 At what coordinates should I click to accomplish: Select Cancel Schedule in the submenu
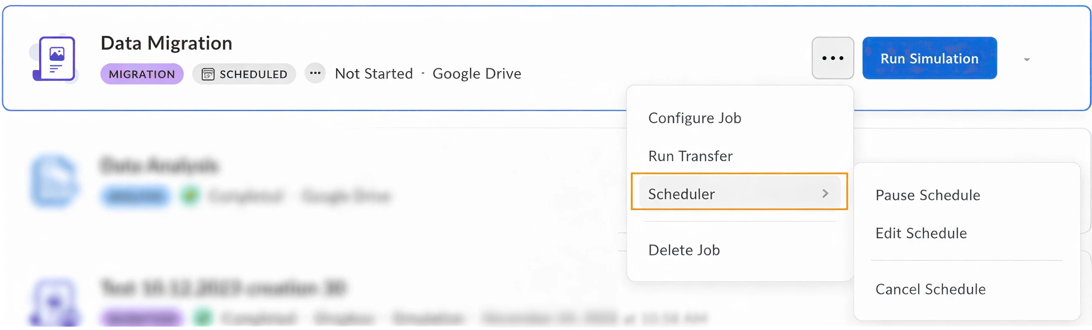pos(930,289)
